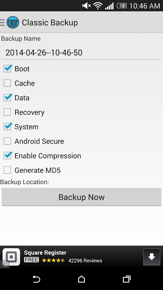Enable the Android Secure checkbox
Viewport: 163px width, 290px height.
pos(7,141)
